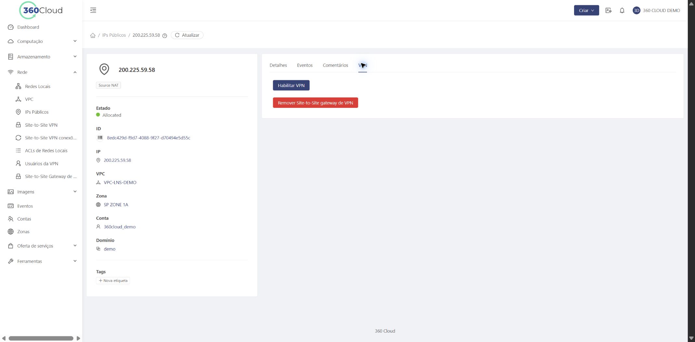Click the language translate icon in the header

click(609, 10)
